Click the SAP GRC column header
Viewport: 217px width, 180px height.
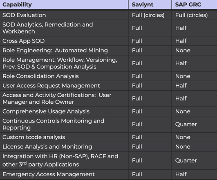coord(194,4)
